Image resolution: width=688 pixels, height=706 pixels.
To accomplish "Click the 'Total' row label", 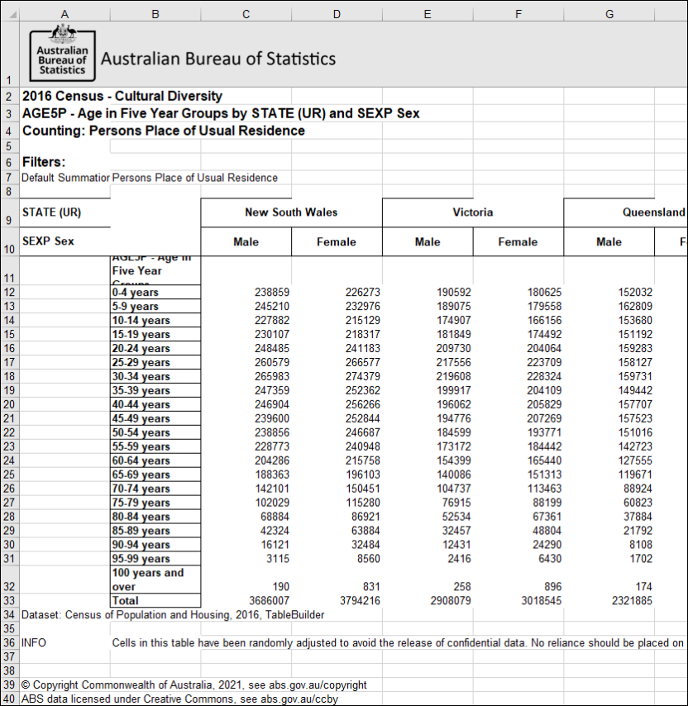I will [155, 600].
